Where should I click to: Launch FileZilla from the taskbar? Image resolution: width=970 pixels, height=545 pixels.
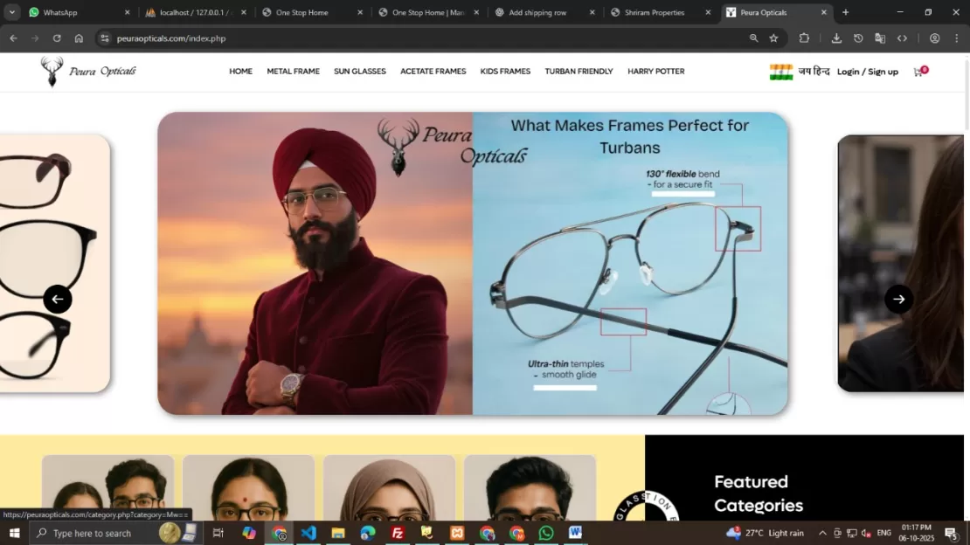click(398, 533)
